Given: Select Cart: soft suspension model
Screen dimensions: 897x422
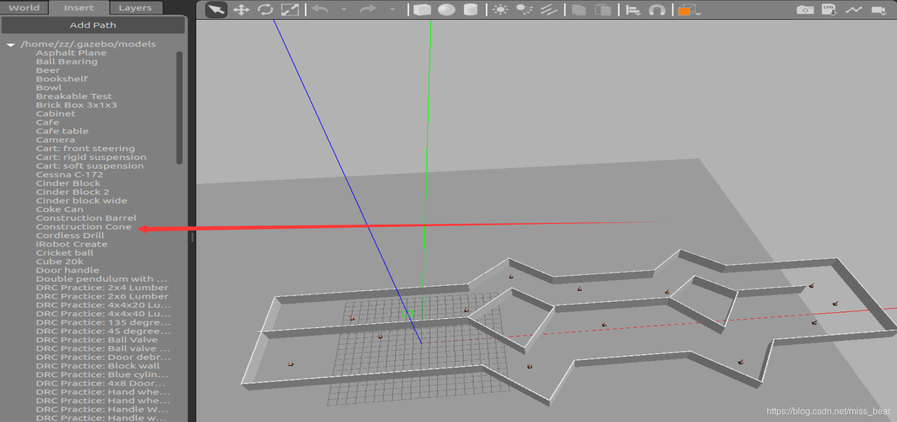Looking at the screenshot, I should point(90,166).
